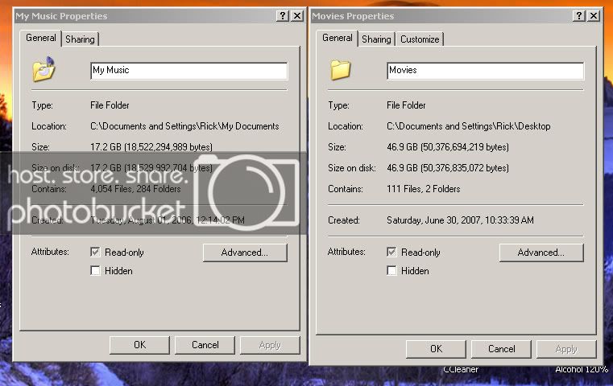Click the Movies folder icon
This screenshot has height=386, width=613.
[340, 70]
